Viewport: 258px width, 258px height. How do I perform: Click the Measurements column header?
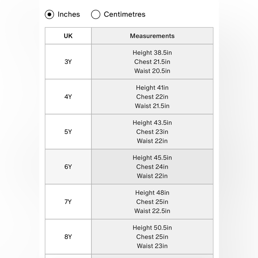coord(152,36)
